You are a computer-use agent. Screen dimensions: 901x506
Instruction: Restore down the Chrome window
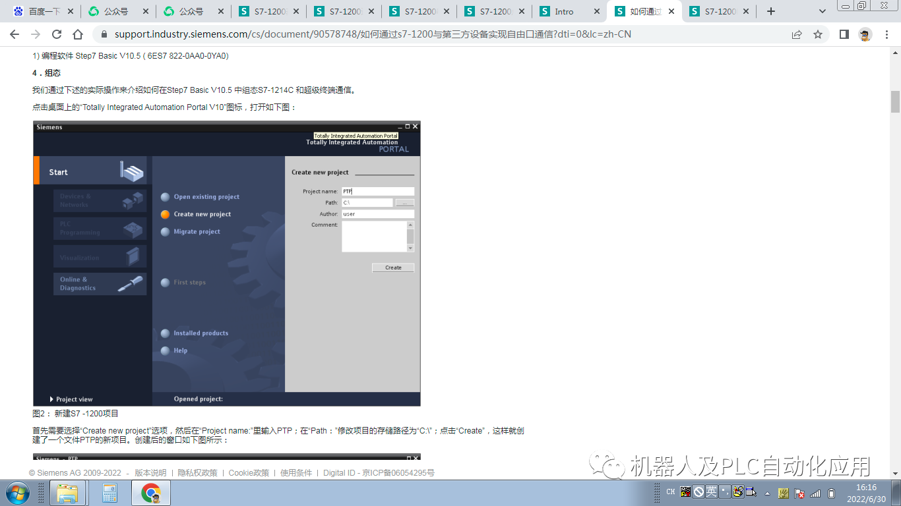[x=861, y=5]
